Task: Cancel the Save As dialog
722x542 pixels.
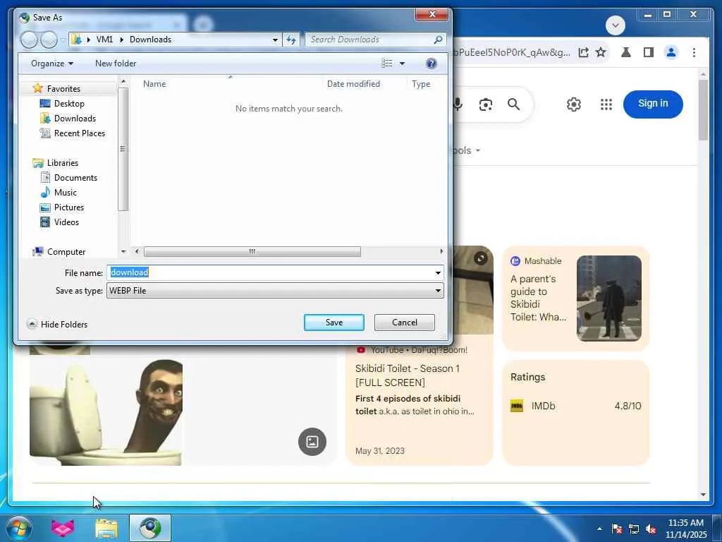Action: (x=404, y=323)
